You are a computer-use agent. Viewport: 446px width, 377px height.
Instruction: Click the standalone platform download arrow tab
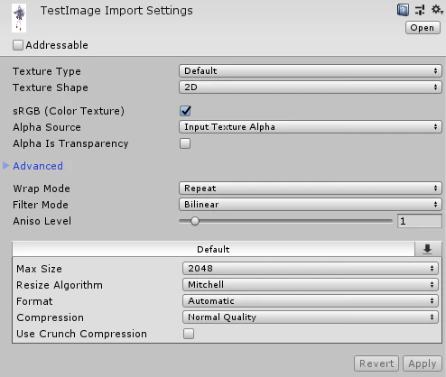tap(428, 249)
